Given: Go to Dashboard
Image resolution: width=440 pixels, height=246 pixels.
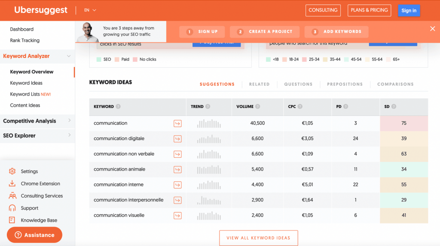Looking at the screenshot, I should point(21,30).
